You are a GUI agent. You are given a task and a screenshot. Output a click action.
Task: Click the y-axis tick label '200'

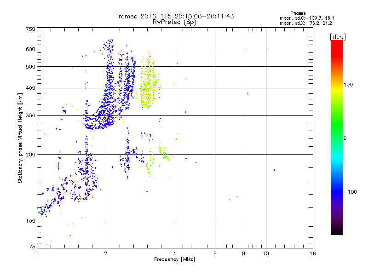tap(30, 155)
